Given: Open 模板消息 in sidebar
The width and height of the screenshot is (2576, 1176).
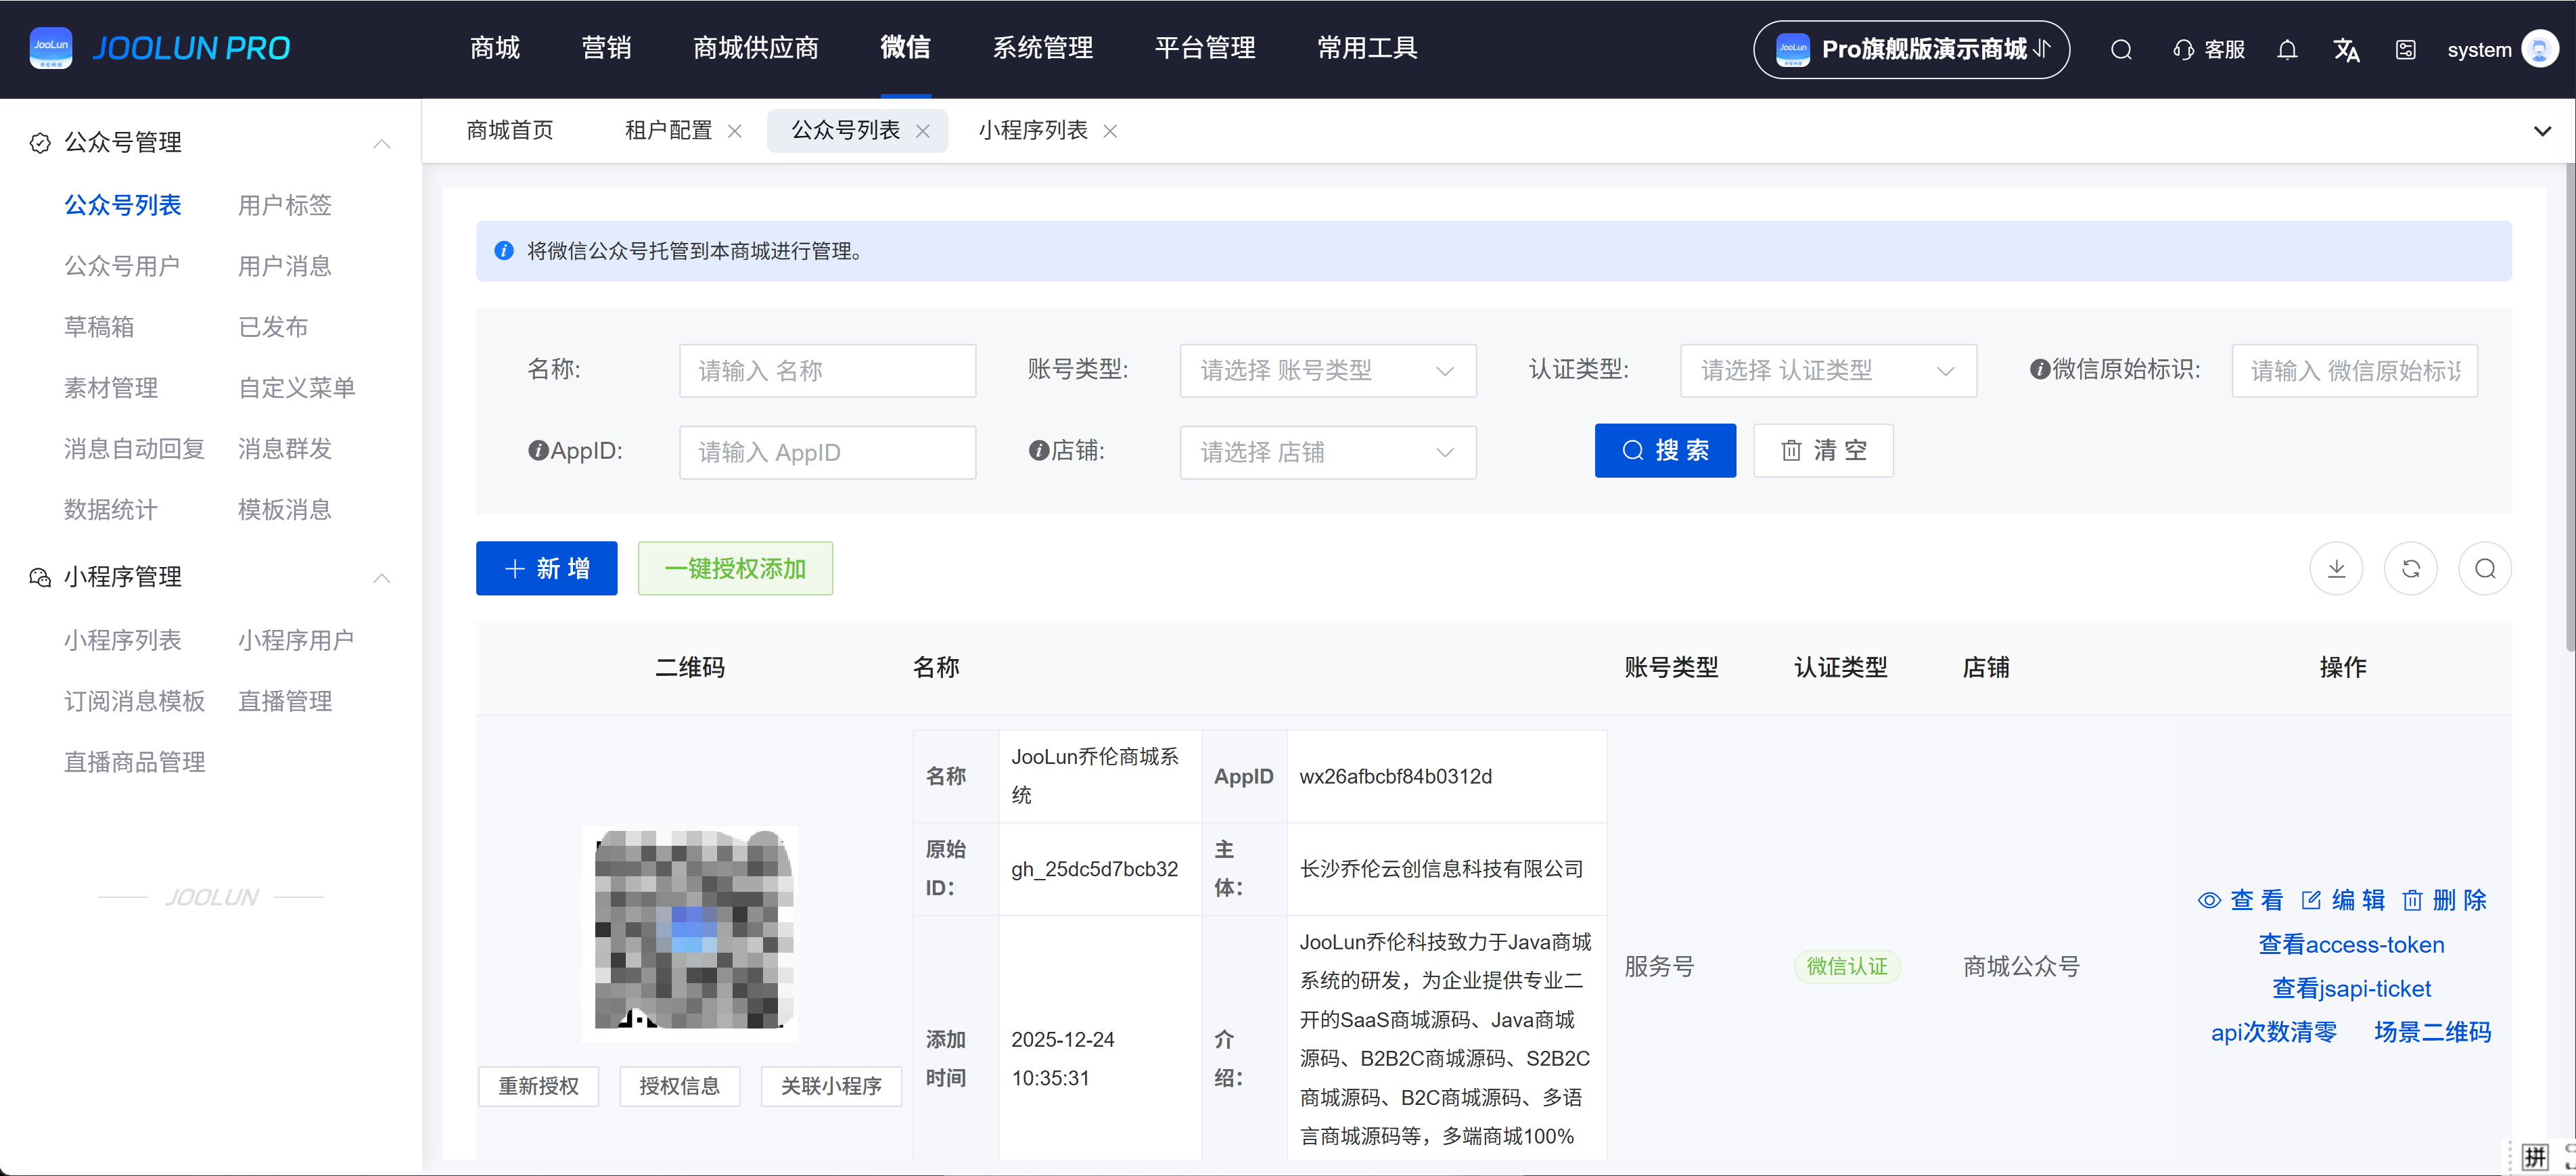Looking at the screenshot, I should tap(284, 510).
